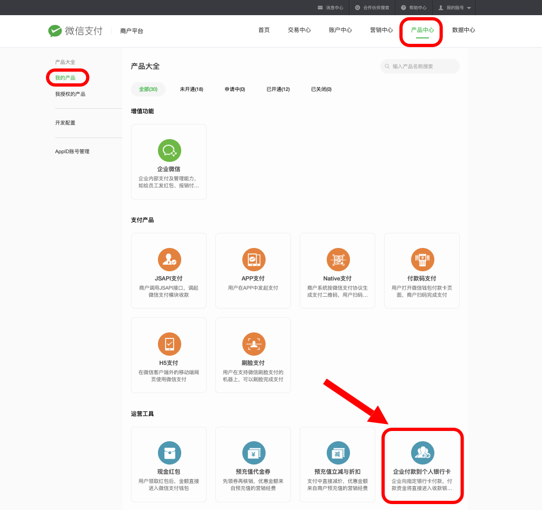Go to 我的产品 in sidebar
This screenshot has width=542, height=510.
pyautogui.click(x=65, y=78)
